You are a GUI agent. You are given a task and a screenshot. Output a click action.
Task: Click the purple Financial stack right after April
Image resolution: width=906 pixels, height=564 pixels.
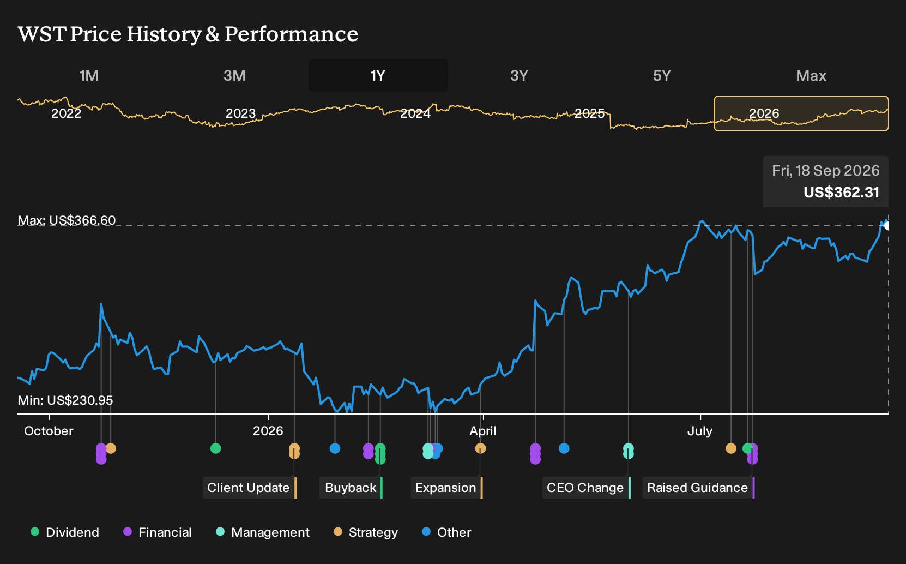click(535, 454)
